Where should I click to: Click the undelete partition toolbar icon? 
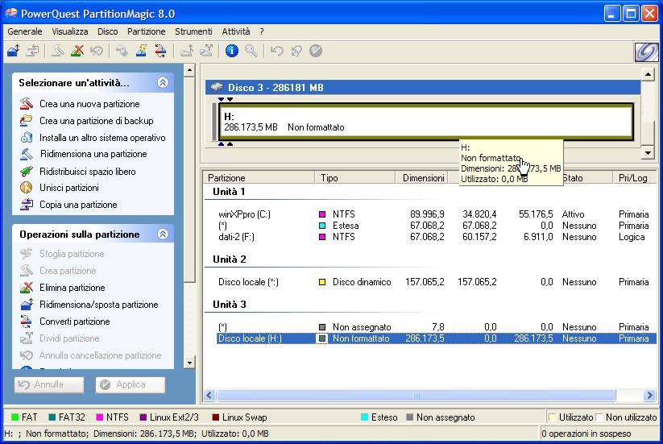tap(97, 51)
